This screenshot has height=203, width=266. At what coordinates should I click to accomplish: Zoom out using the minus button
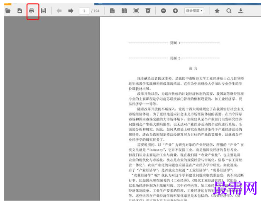(x=163, y=11)
